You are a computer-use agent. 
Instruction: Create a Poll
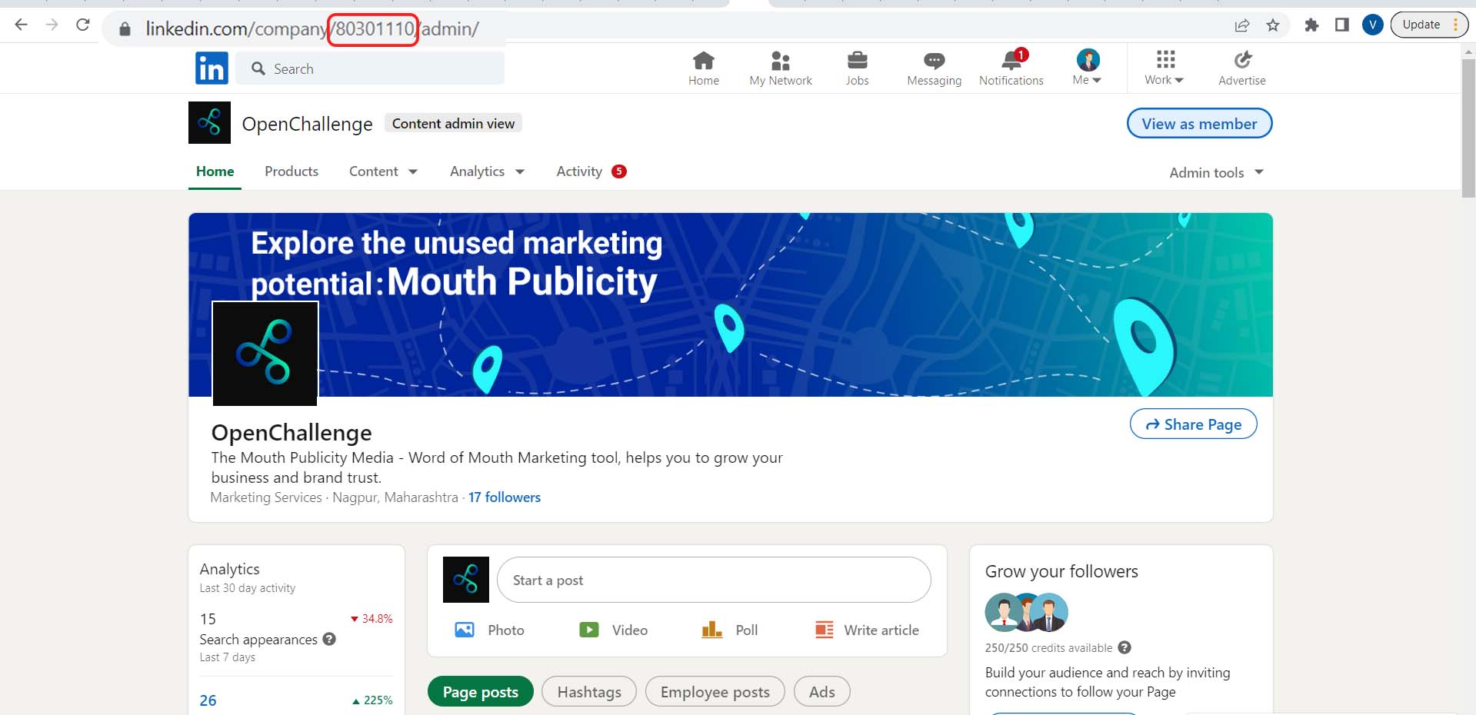click(729, 630)
